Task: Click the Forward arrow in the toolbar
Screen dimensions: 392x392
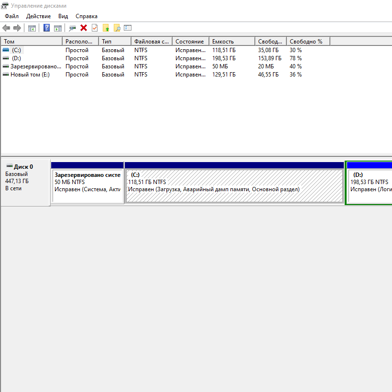Action: pos(17,28)
